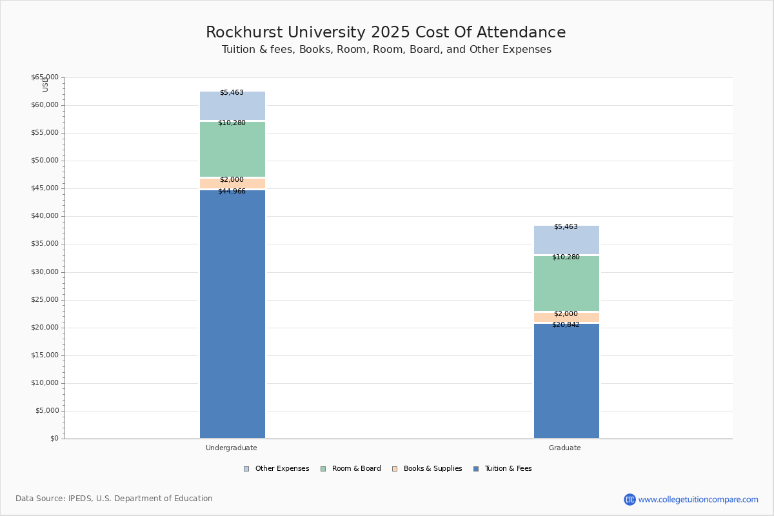774x516 pixels.
Task: Select the Undergraduate $2,000 books segment
Action: [232, 184]
